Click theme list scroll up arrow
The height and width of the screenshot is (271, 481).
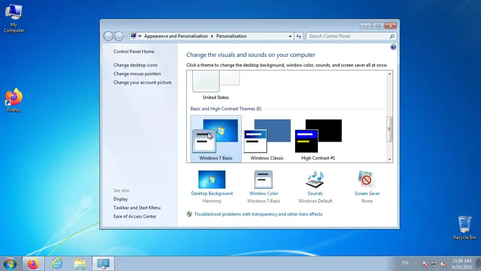pos(390,74)
